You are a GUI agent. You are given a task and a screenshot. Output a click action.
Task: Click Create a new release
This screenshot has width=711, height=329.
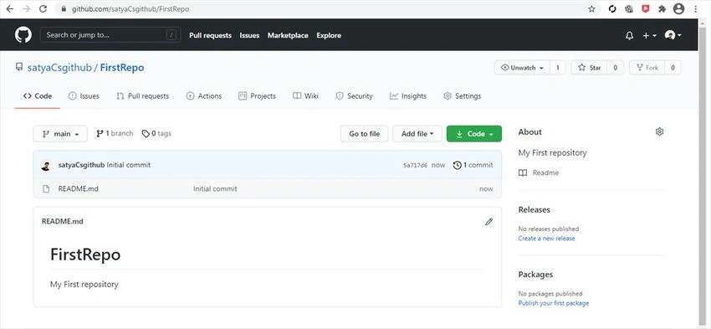[546, 239]
